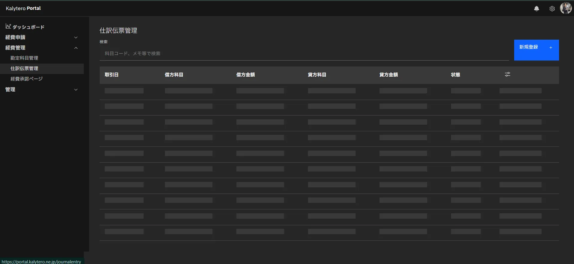Click the 取引日 column header
This screenshot has width=574, height=264.
(112, 75)
